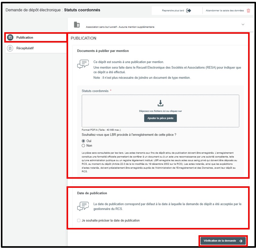Enable Je souhaite préciser la date de publication

pos(79,220)
